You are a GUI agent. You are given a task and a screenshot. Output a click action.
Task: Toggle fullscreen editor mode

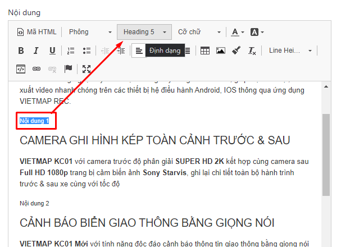tap(87, 69)
